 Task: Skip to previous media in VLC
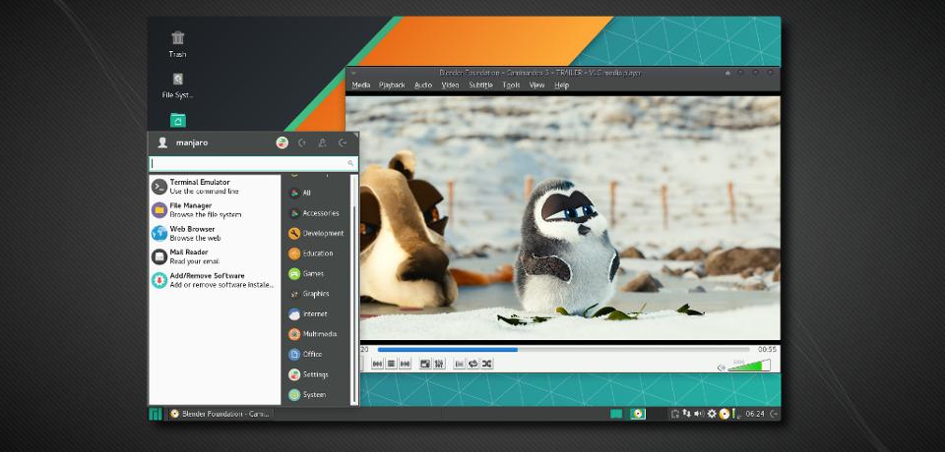pyautogui.click(x=377, y=364)
